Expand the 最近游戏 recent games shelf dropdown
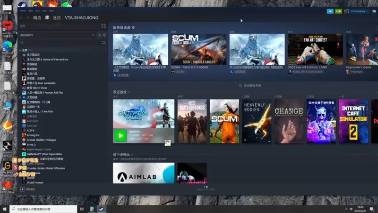The width and height of the screenshot is (378, 213). coord(129,92)
